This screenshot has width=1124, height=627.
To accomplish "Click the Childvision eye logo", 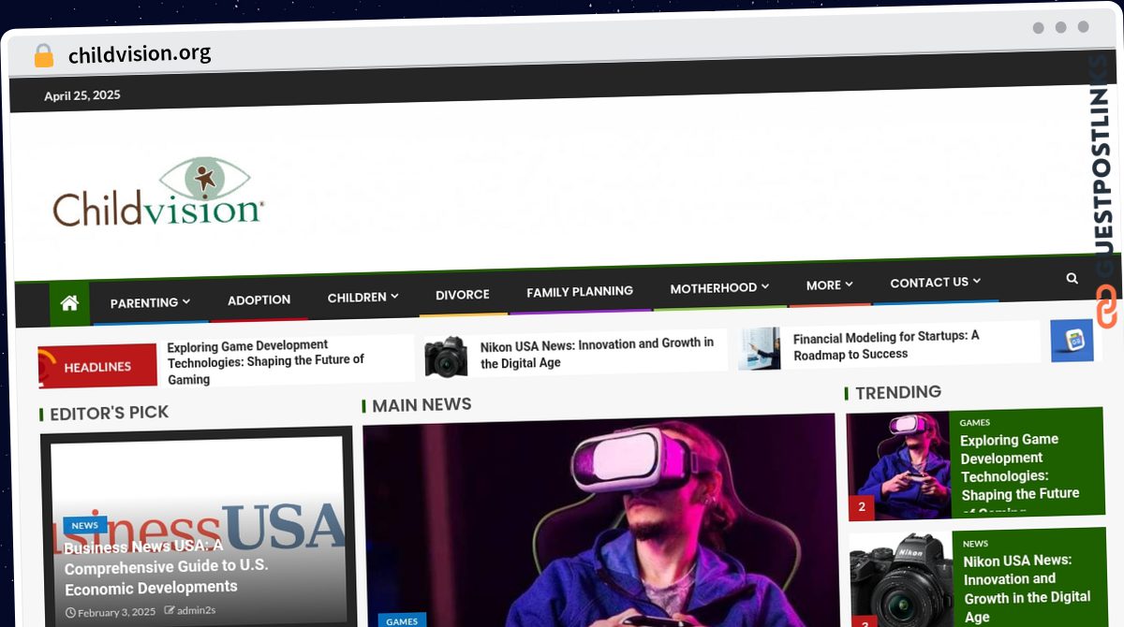I will 158,193.
